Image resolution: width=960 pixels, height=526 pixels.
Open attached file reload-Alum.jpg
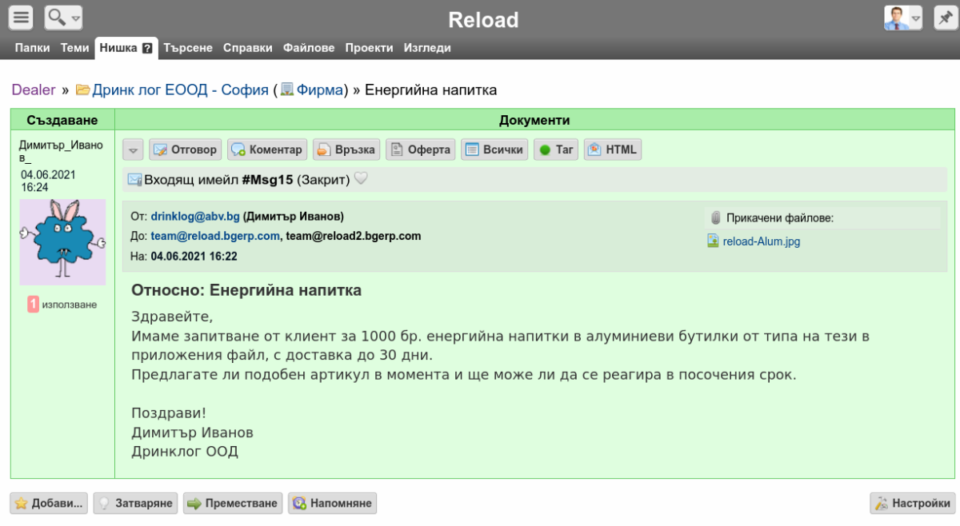761,241
